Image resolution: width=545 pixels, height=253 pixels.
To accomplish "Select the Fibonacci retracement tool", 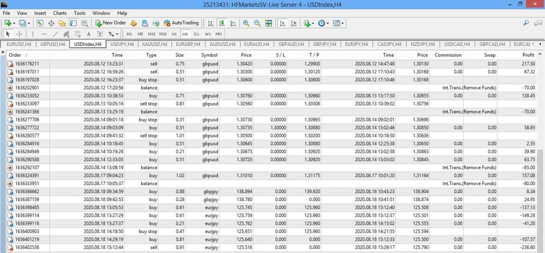I will point(78,34).
